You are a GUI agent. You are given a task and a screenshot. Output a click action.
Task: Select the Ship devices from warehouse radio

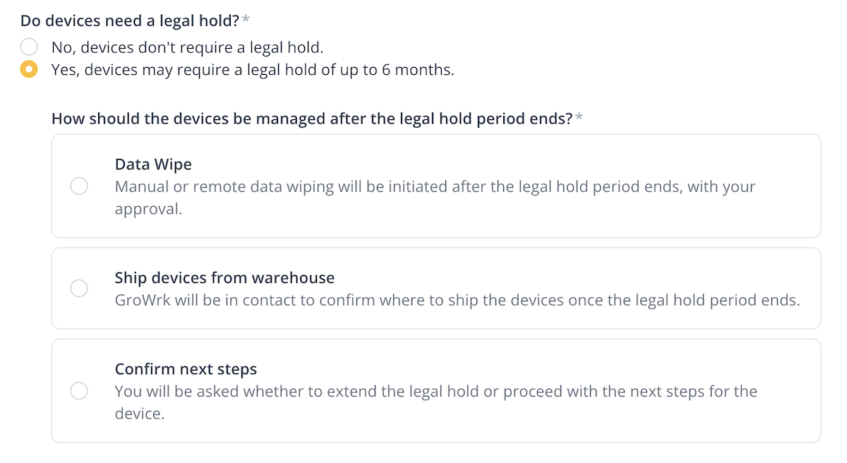(79, 288)
